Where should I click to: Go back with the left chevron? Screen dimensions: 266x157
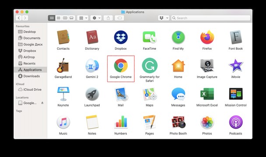pos(19,18)
